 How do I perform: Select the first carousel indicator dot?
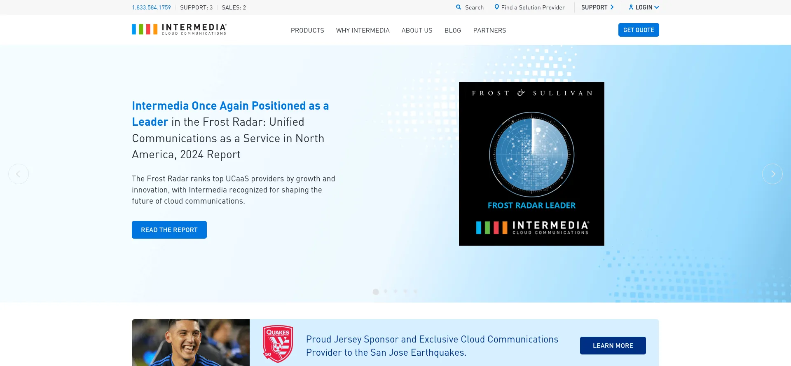pos(376,292)
